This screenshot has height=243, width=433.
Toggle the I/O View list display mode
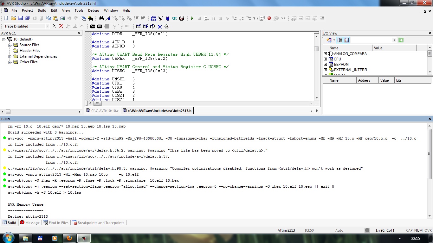[346, 40]
